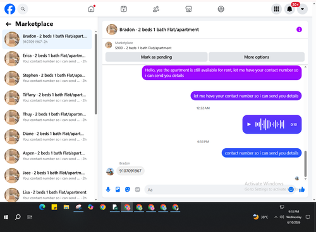Open the Reels video icon
Viewport: 316px width, 232px height.
point(124,9)
